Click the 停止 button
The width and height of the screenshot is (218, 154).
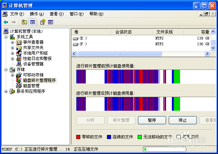(x=183, y=120)
